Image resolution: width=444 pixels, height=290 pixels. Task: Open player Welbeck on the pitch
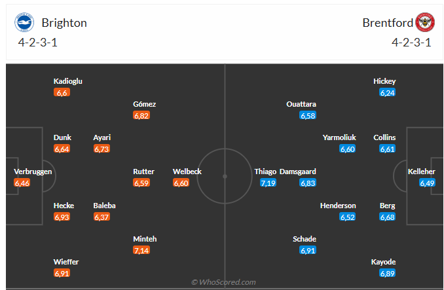pyautogui.click(x=187, y=172)
